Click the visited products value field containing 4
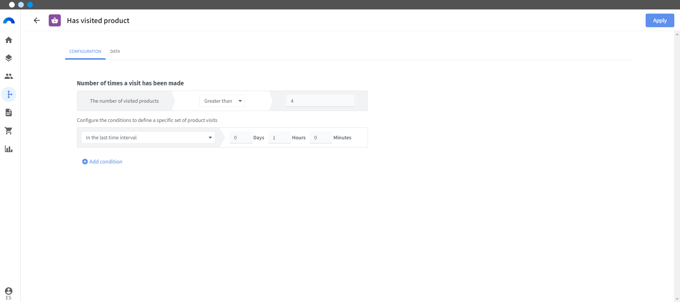 click(320, 101)
